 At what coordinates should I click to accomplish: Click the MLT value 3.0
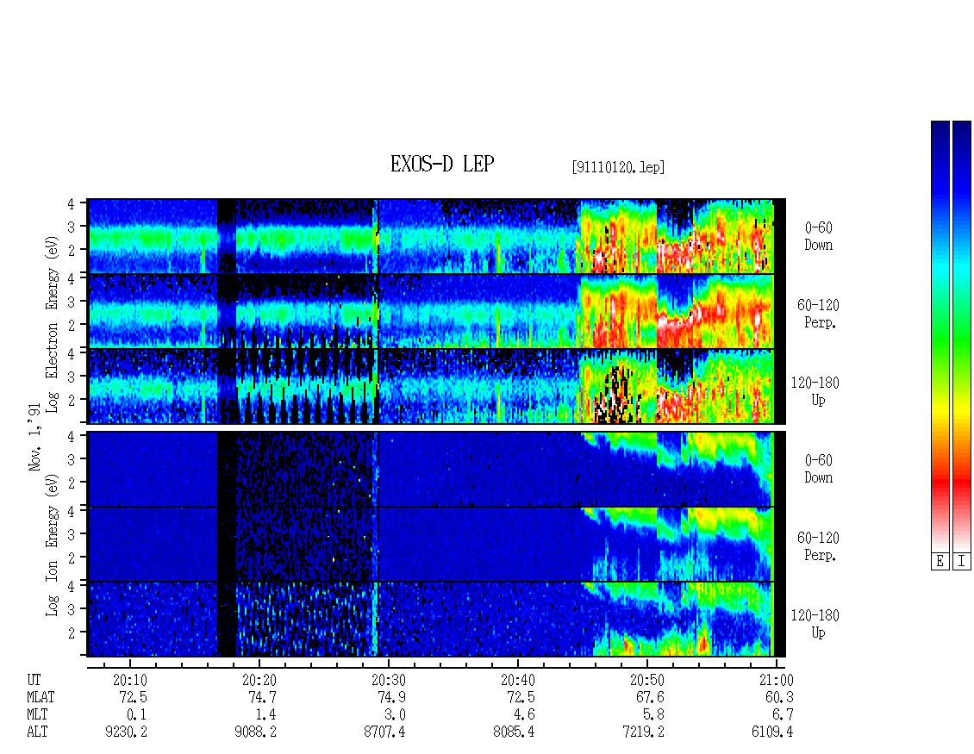click(x=395, y=715)
